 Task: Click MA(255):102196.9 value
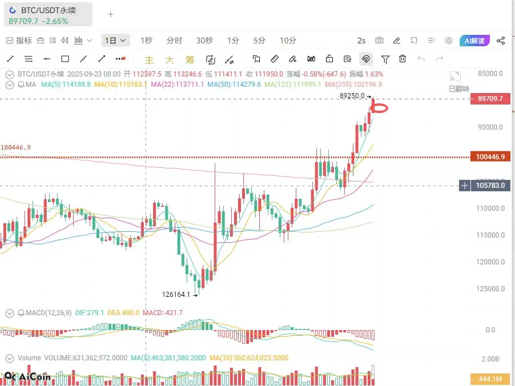(353, 85)
